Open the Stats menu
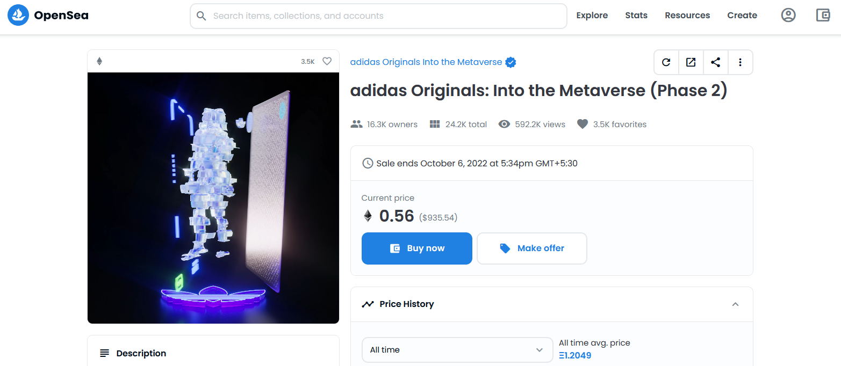The image size is (841, 366). tap(636, 16)
